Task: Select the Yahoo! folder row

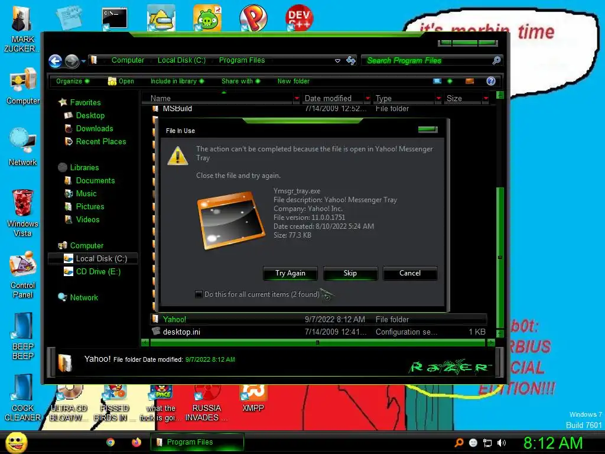Action: pos(318,319)
